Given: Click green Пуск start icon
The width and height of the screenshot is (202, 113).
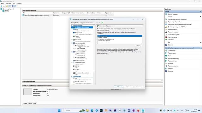Looking at the screenshot, I should coord(166,56).
